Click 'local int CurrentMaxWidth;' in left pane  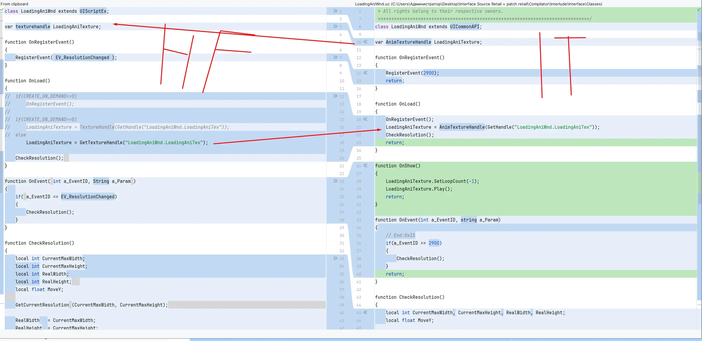point(50,258)
